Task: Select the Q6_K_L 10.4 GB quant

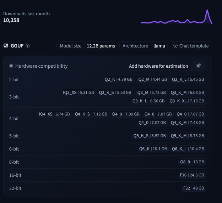Action: coord(188,149)
